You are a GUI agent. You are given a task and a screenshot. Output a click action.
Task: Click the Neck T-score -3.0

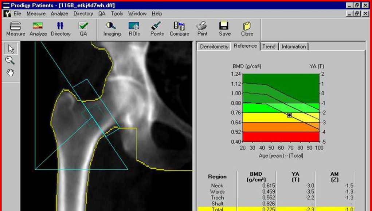point(310,186)
